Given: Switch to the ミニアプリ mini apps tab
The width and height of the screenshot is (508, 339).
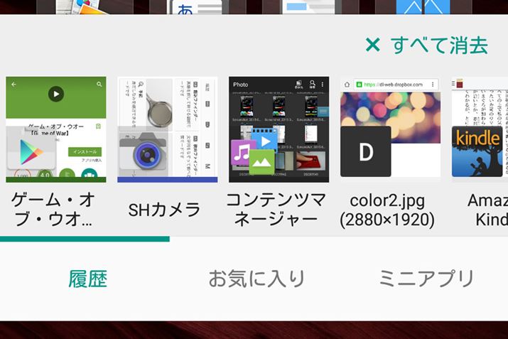Looking at the screenshot, I should coord(426,279).
